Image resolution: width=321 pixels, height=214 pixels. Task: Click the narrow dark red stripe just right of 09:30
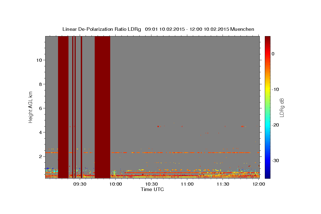(81, 107)
